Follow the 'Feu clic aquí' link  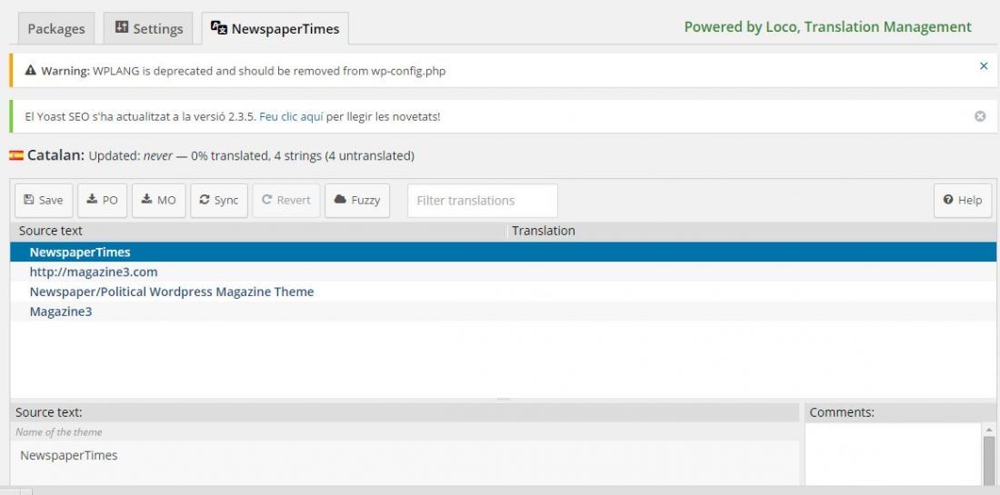click(x=291, y=116)
